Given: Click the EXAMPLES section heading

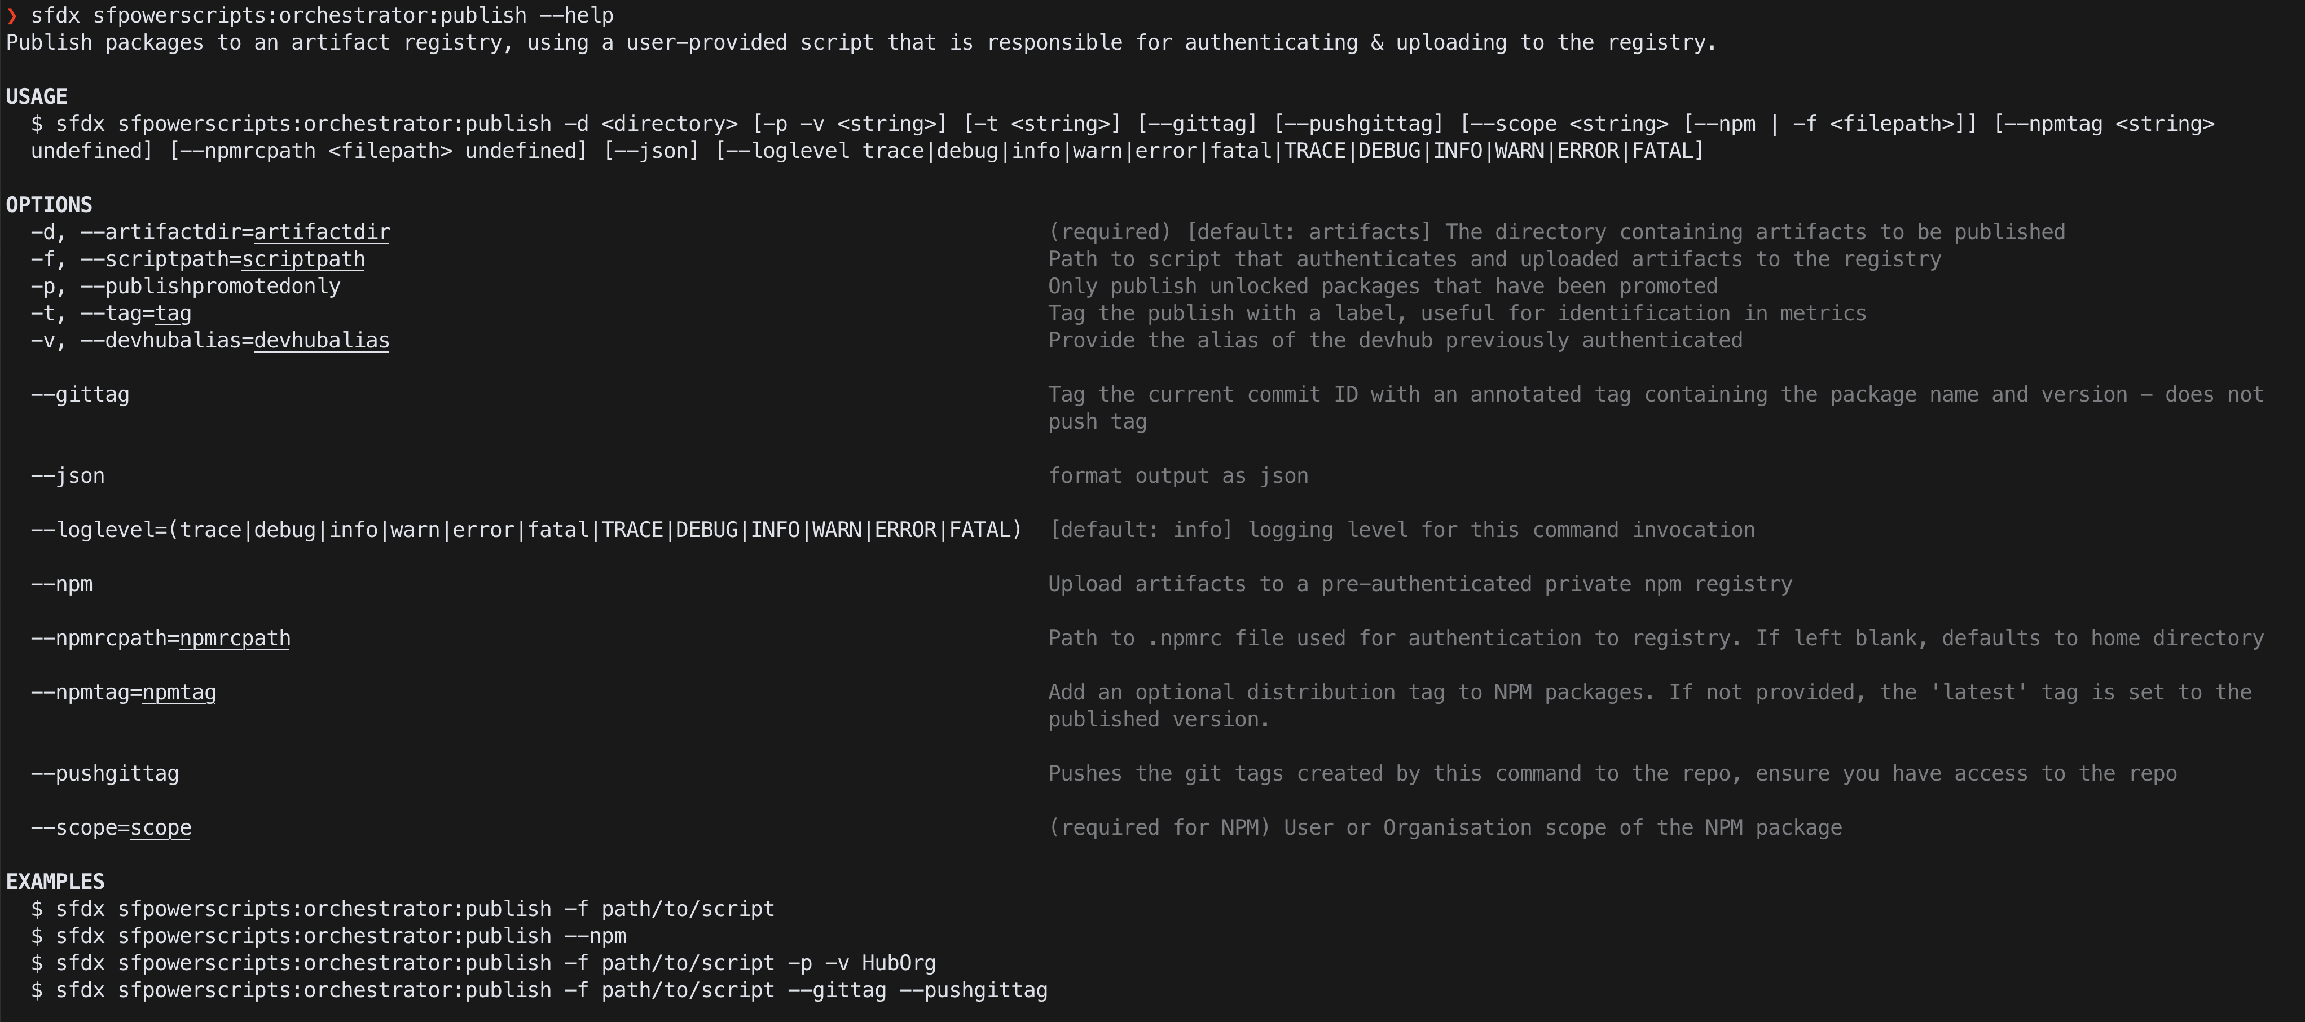Looking at the screenshot, I should (x=55, y=882).
